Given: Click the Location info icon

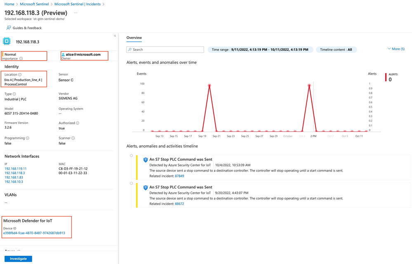Looking at the screenshot, I should [20, 75].
